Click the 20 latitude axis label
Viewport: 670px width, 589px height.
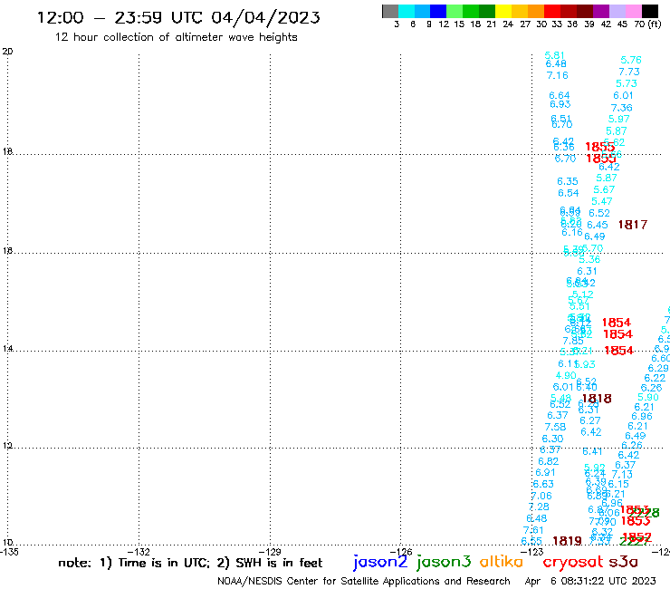[x=7, y=52]
